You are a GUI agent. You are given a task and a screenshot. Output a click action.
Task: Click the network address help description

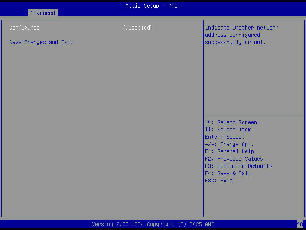click(x=241, y=35)
